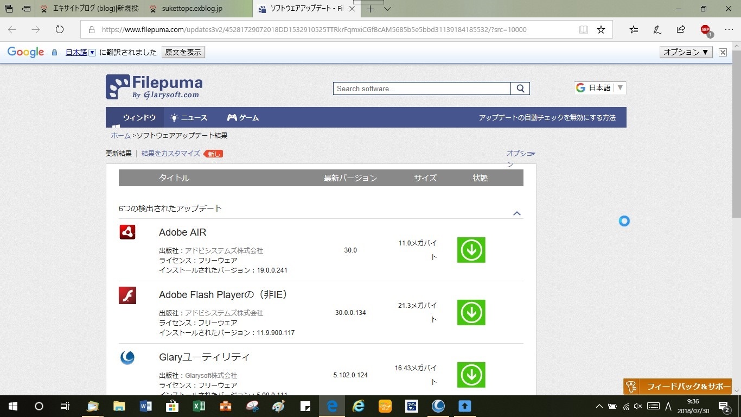Download the Adobe Flash Player update
Image resolution: width=741 pixels, height=417 pixels.
471,312
